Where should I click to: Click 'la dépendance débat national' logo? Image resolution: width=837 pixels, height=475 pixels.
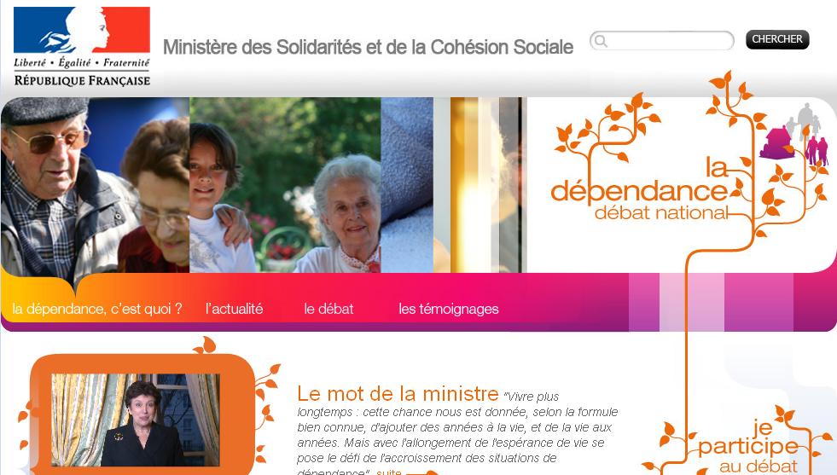coord(640,189)
